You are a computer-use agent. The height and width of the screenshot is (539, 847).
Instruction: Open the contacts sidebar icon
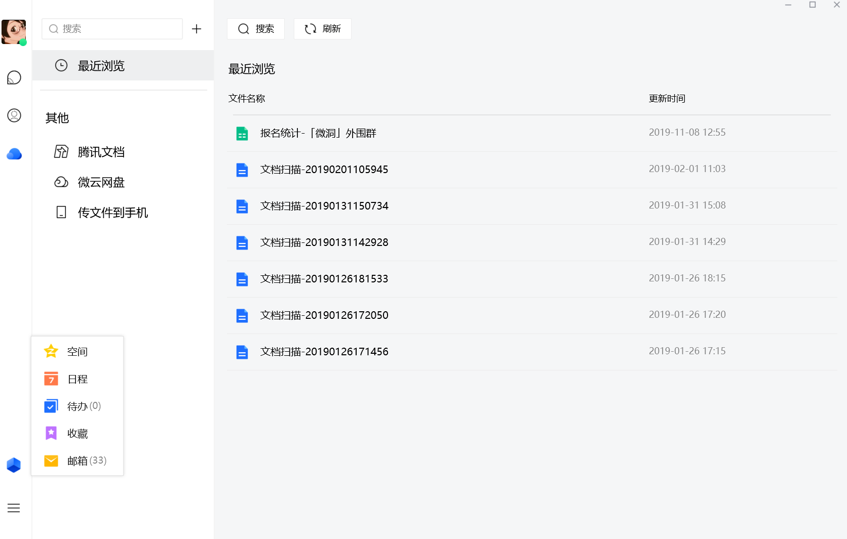click(x=14, y=115)
